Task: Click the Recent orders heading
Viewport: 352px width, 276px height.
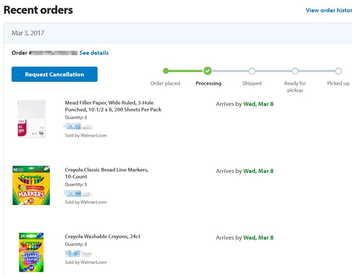Action: click(x=38, y=10)
